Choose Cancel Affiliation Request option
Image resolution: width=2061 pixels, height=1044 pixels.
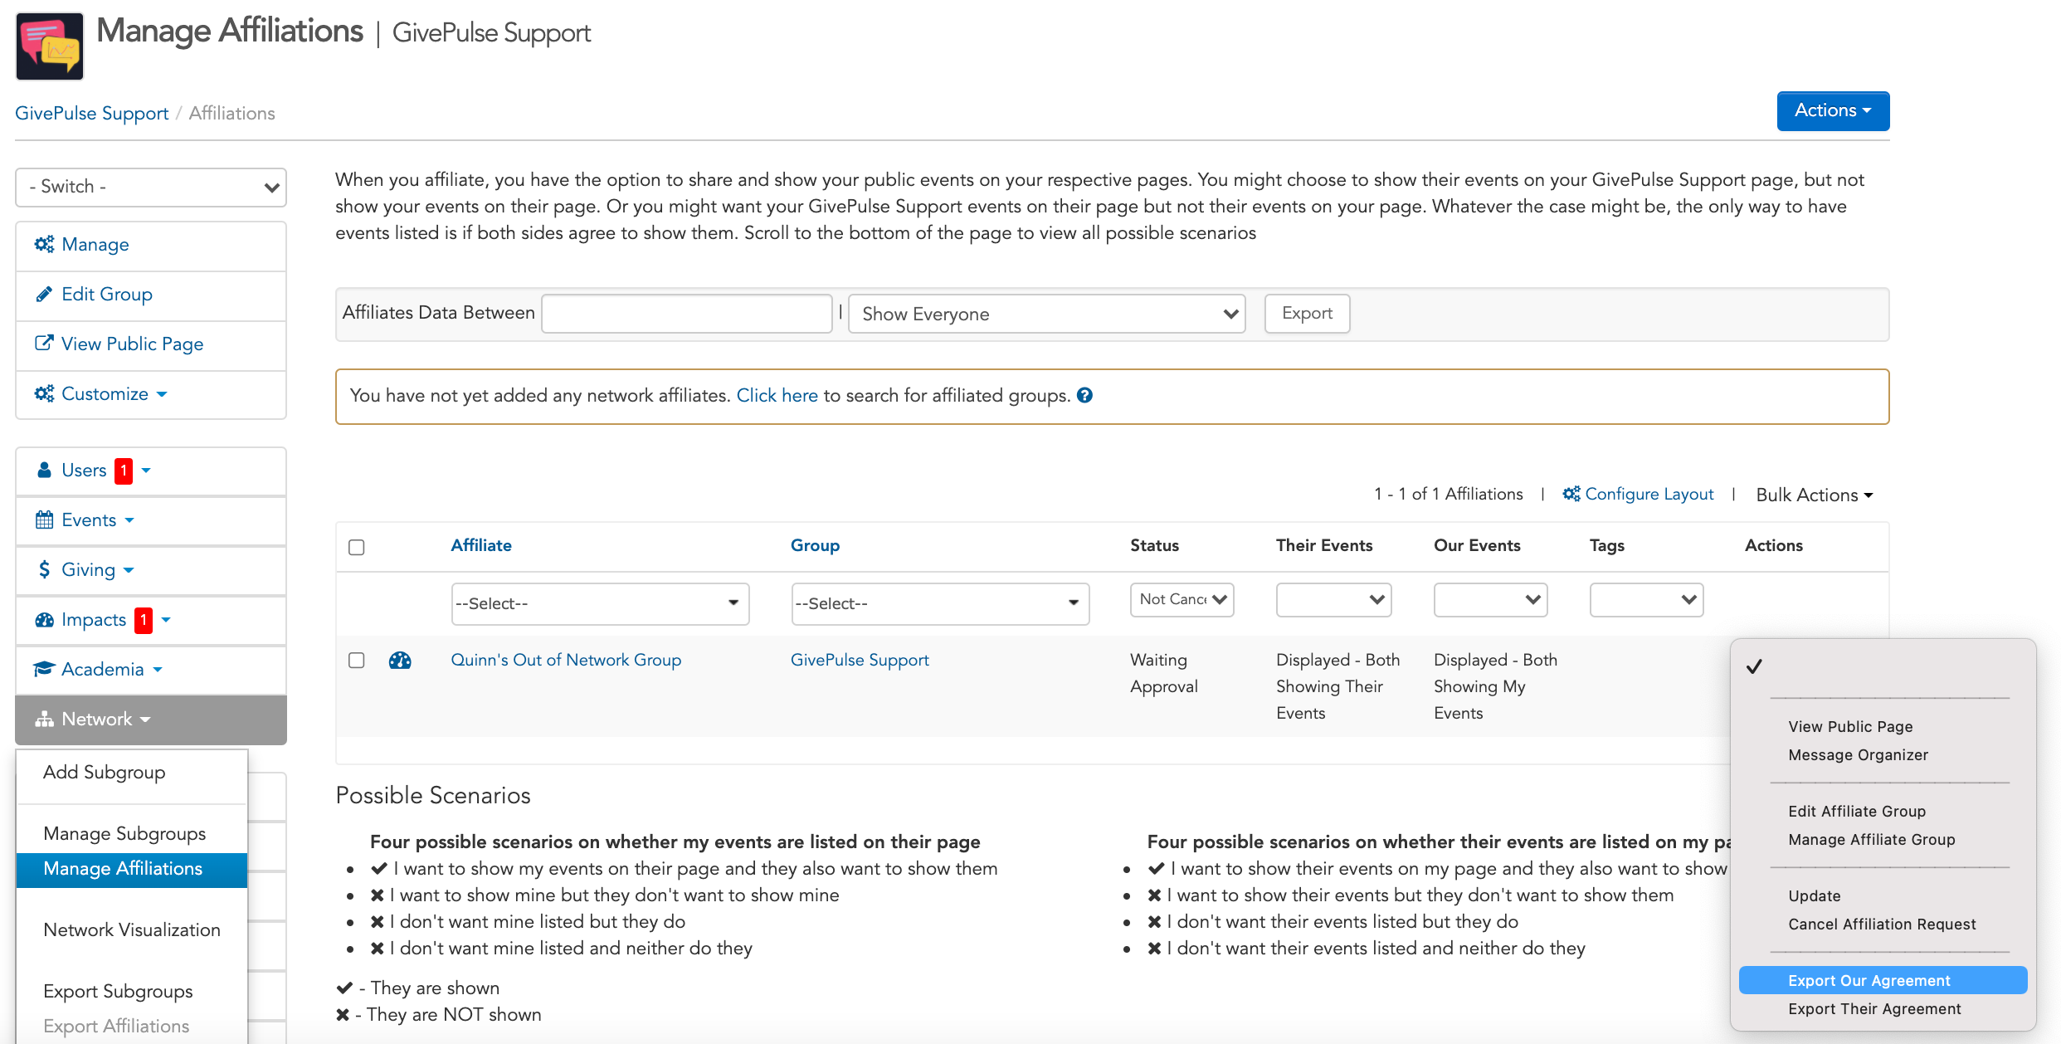tap(1882, 924)
